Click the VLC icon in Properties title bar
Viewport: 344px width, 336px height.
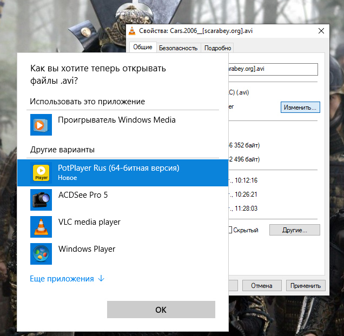click(x=133, y=31)
